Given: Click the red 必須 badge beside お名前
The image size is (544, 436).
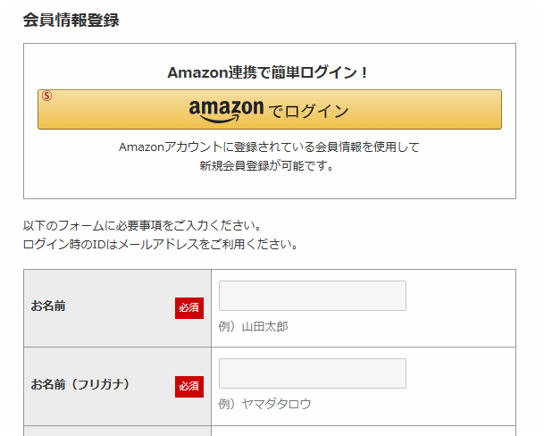Looking at the screenshot, I should [x=188, y=308].
